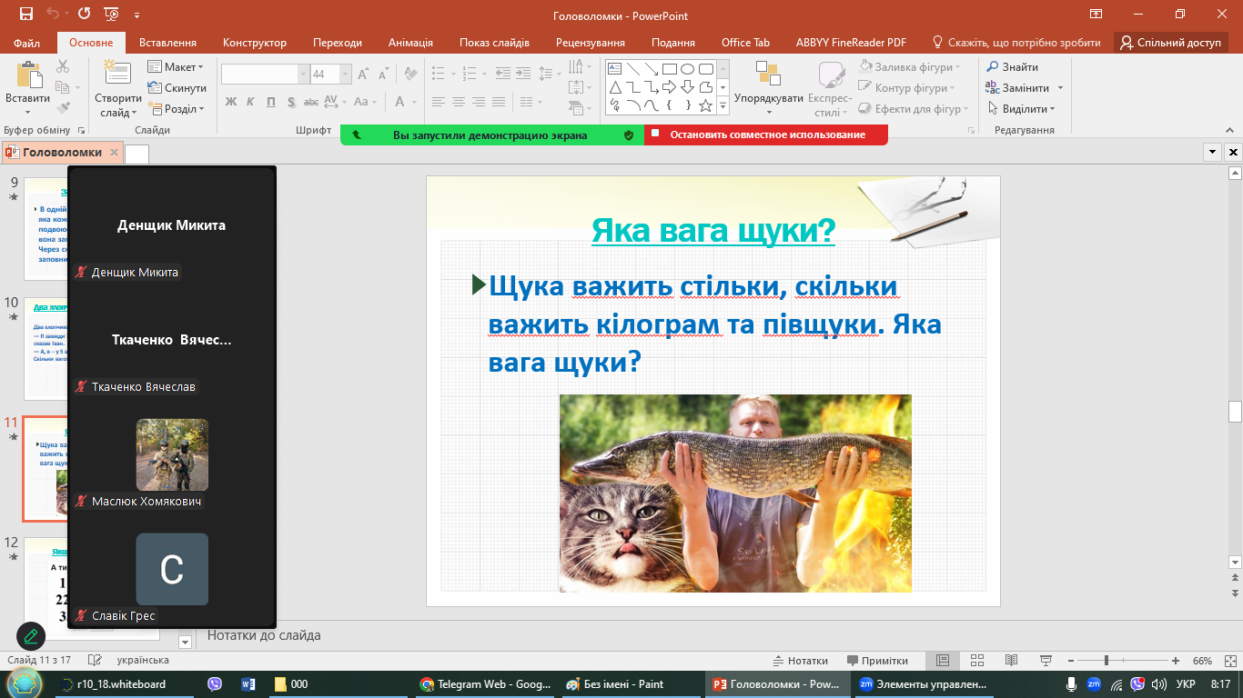Click the Save floppy disk icon

(26, 14)
